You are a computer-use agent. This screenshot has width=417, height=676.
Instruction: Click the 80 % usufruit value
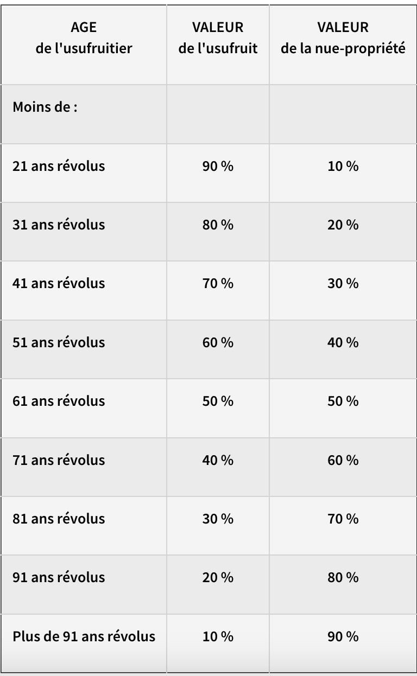pyautogui.click(x=218, y=225)
